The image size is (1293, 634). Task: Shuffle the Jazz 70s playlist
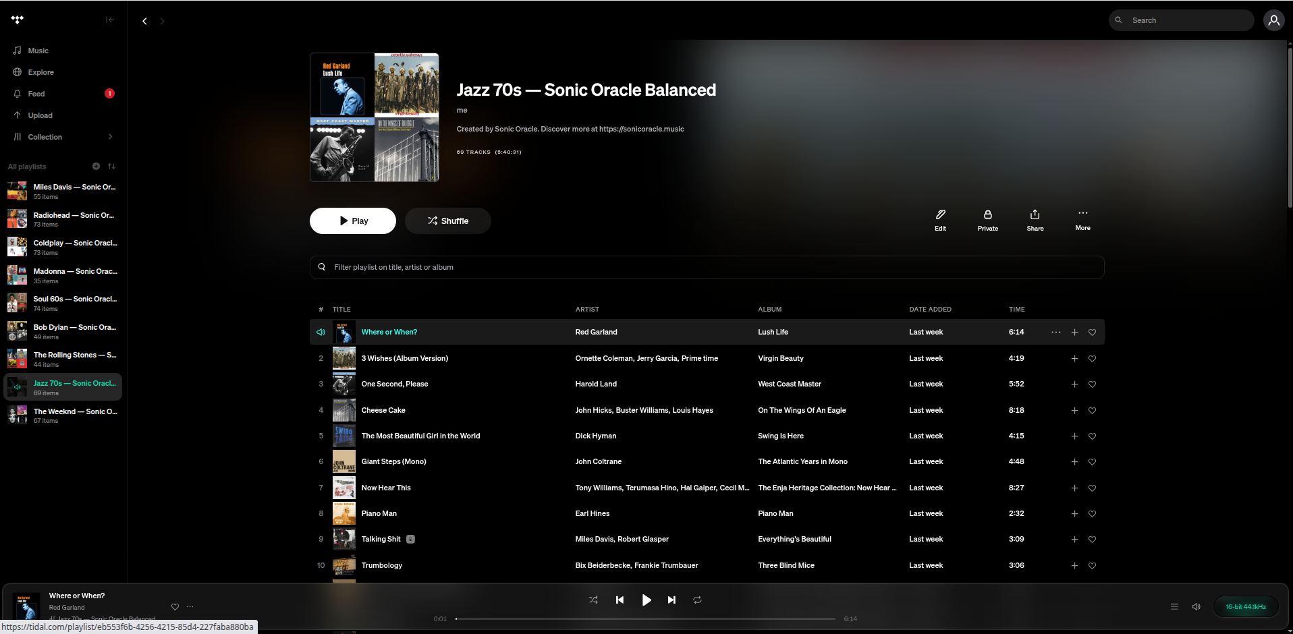point(448,221)
